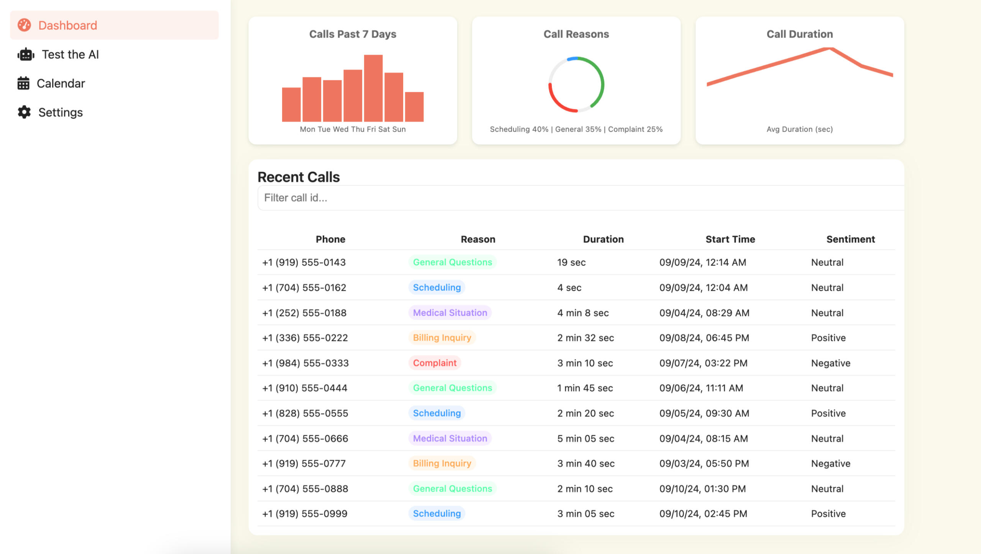Click the robot icon beside Test the AI

tap(26, 54)
